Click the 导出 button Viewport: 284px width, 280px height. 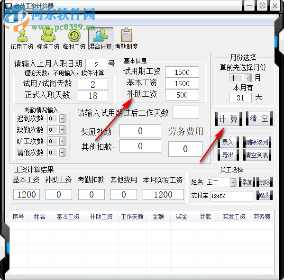228,155
